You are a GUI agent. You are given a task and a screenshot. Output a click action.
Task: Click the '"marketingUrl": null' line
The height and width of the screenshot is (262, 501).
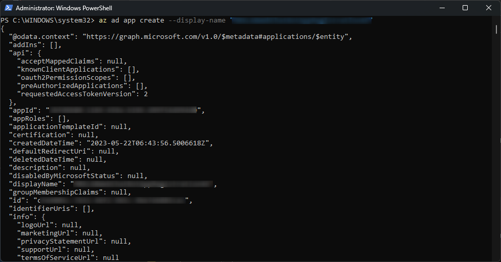pyautogui.click(x=59, y=233)
